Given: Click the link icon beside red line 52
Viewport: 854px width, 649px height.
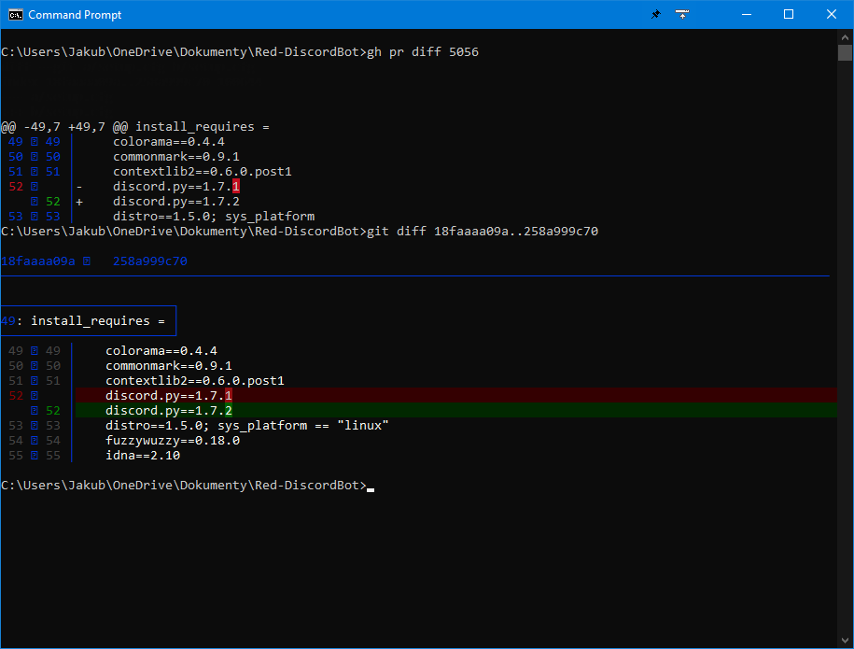Looking at the screenshot, I should tap(33, 395).
